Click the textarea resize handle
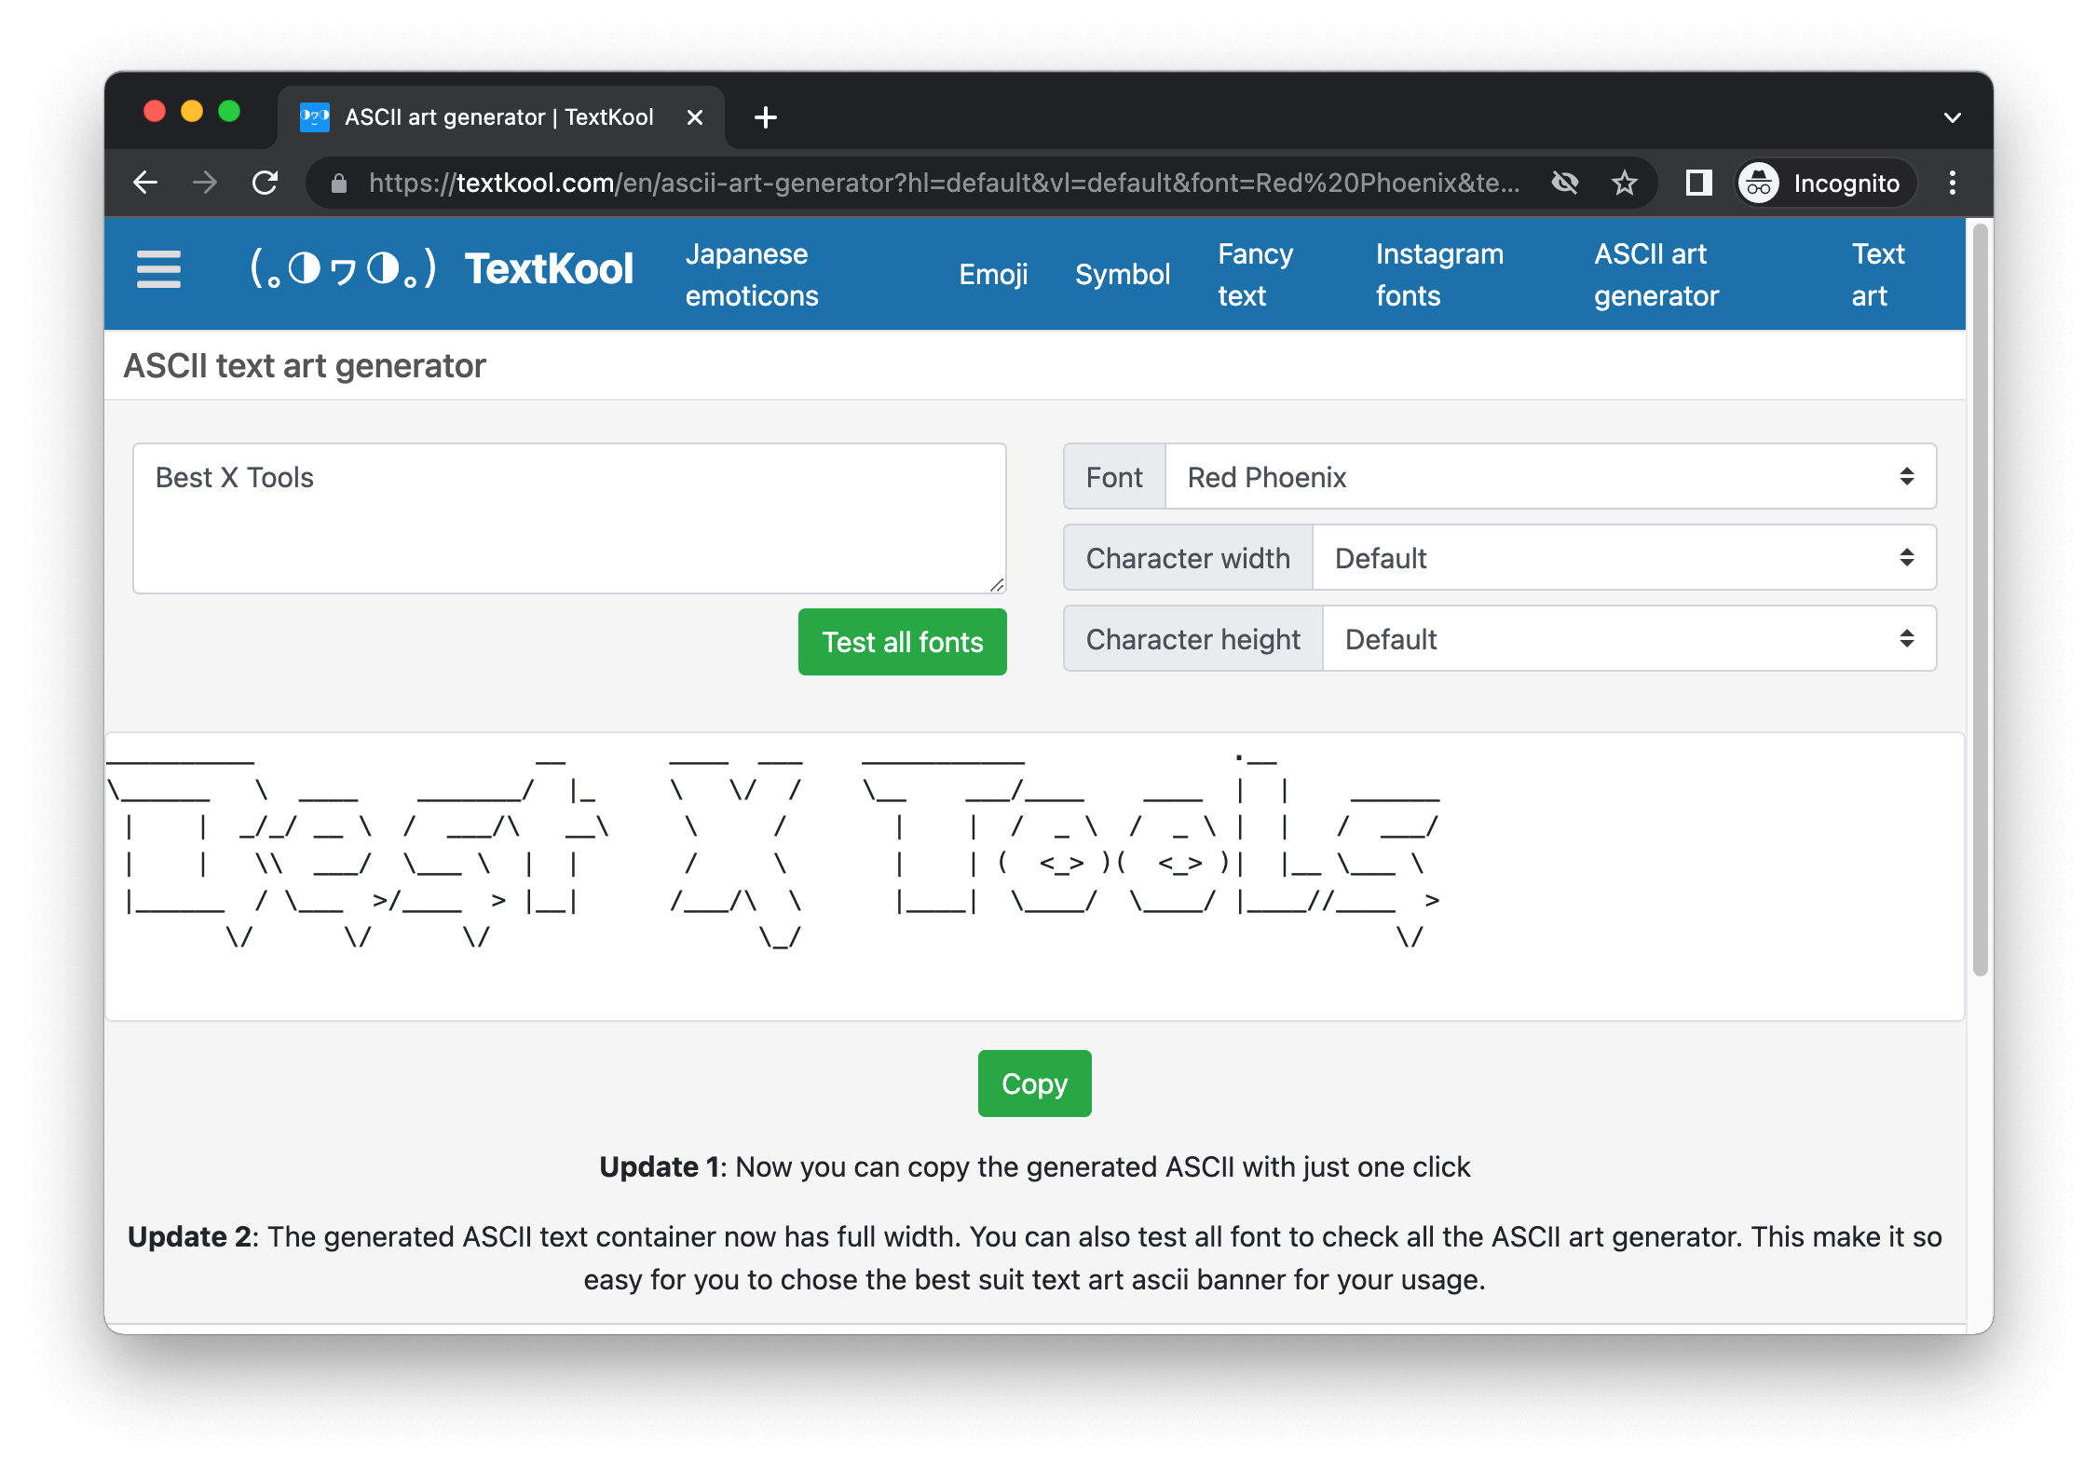 [996, 584]
